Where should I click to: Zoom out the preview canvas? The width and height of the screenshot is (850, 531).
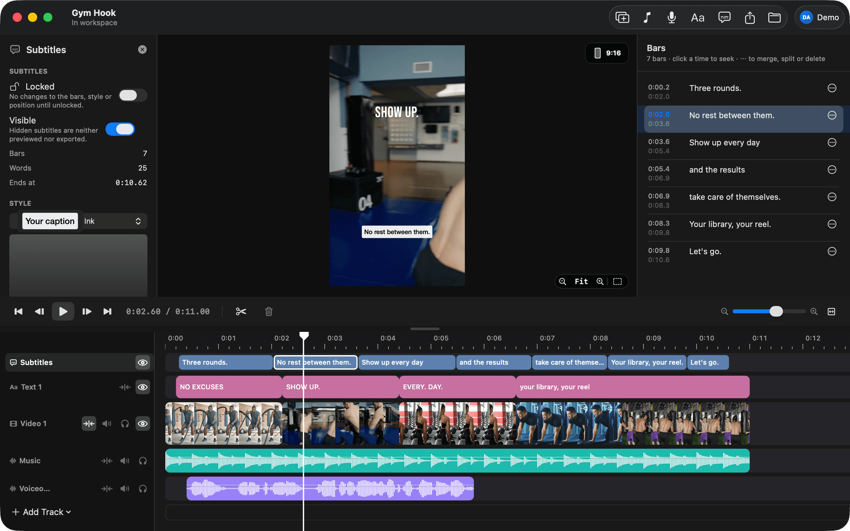click(562, 281)
